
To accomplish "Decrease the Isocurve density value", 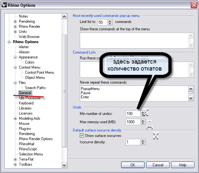I will 143,143.
